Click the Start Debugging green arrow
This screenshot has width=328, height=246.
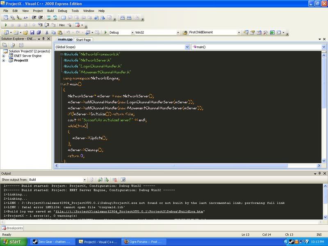click(x=6, y=25)
